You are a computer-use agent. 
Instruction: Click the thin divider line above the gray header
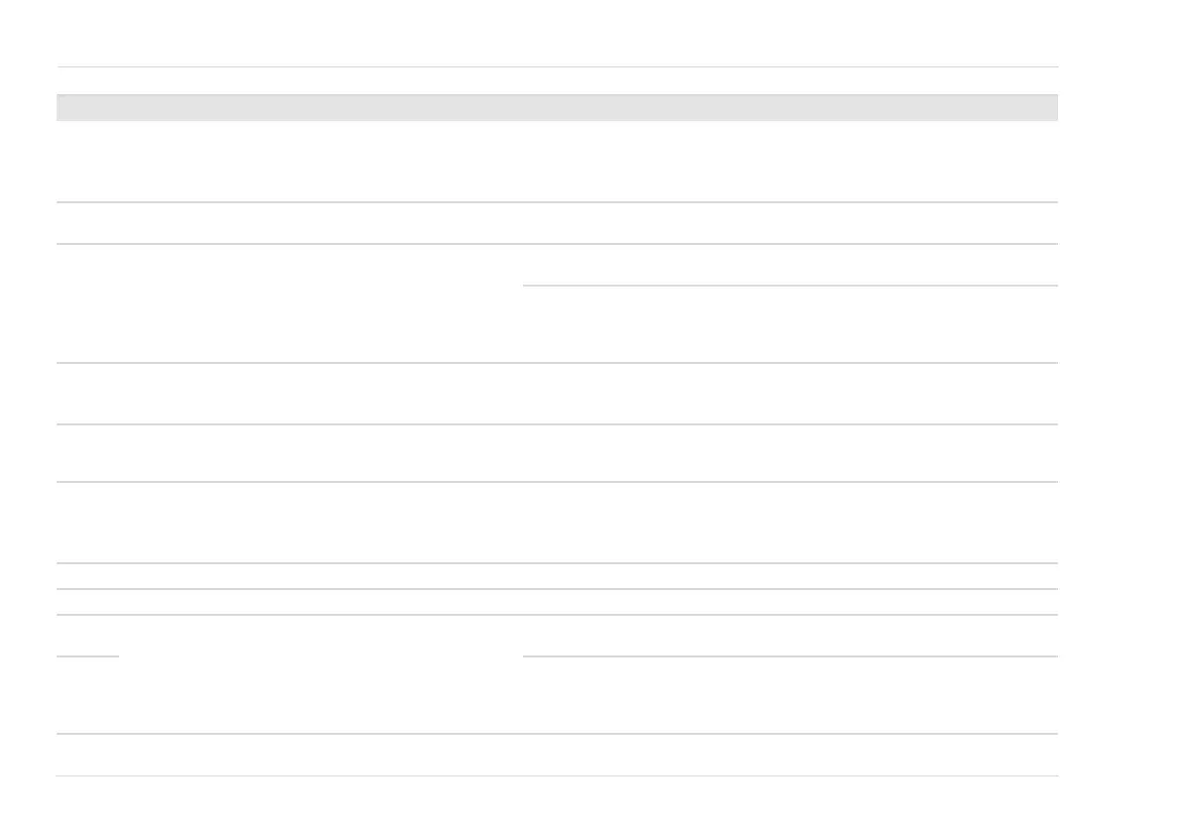[557, 67]
